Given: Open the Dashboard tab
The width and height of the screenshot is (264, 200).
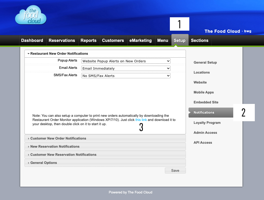Looking at the screenshot, I should tap(32, 40).
